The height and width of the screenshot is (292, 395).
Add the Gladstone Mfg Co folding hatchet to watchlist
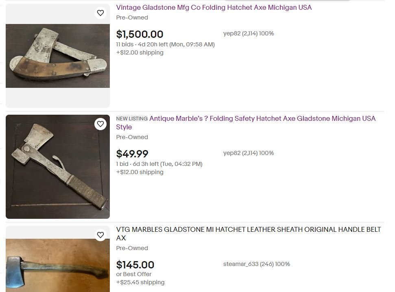[100, 13]
